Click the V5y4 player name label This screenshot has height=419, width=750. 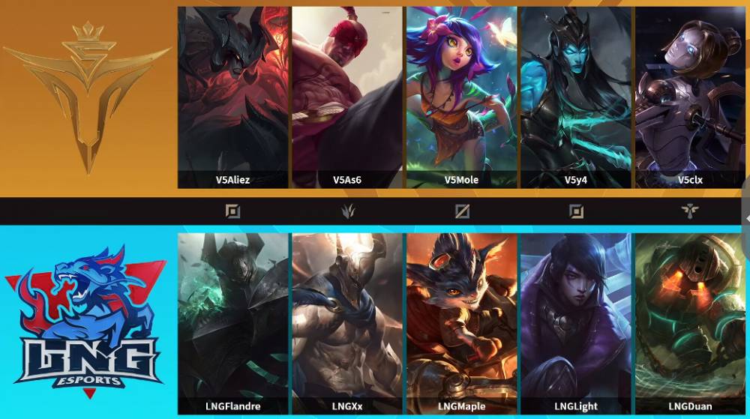tap(576, 180)
